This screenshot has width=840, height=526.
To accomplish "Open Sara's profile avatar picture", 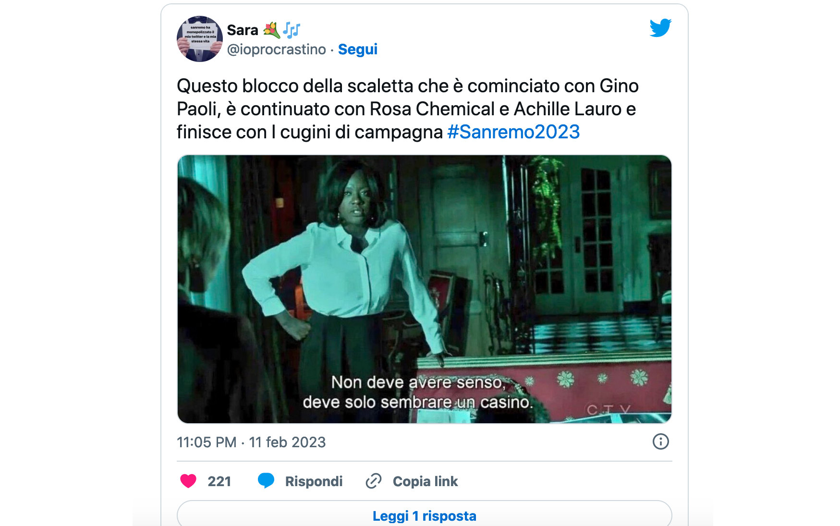I will pyautogui.click(x=200, y=39).
